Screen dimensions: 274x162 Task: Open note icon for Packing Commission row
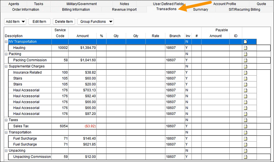[245, 60]
